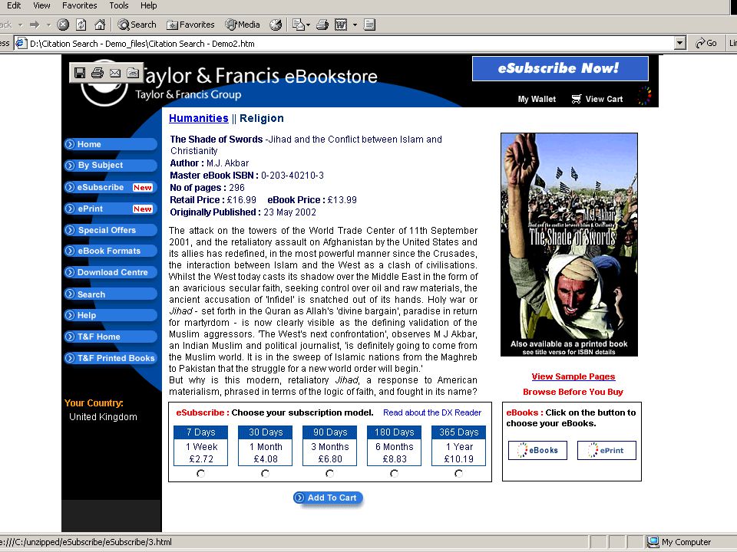Viewport: 737px width, 552px height.
Task: Email image using floating envelope icon
Action: pos(115,73)
